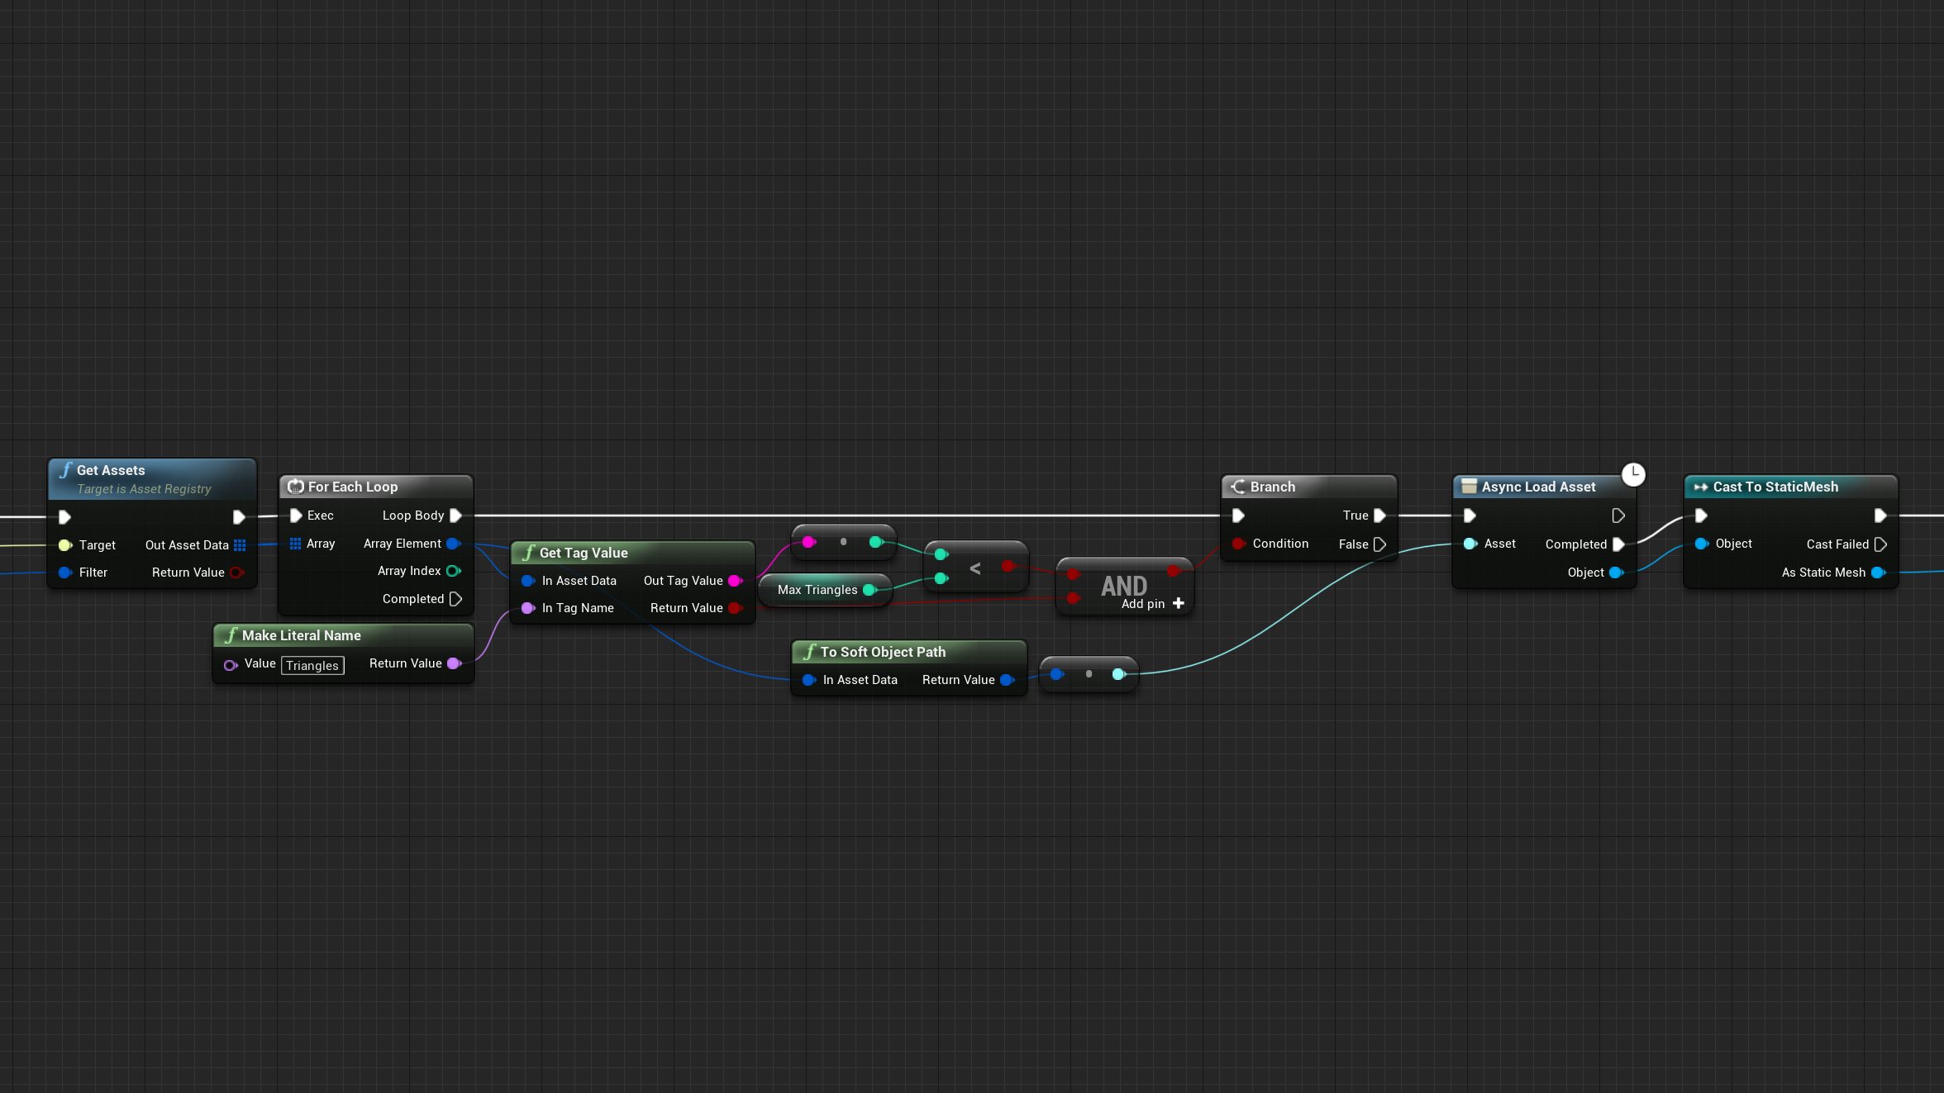Click the Triangles value input field
1944x1093 pixels.
pyautogui.click(x=312, y=665)
